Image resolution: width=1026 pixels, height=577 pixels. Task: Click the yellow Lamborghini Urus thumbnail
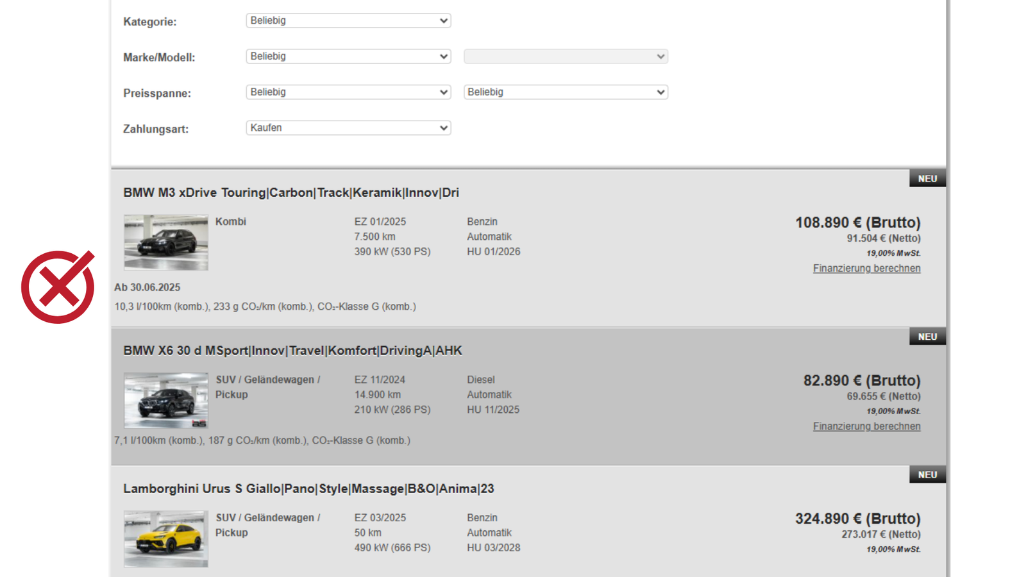click(166, 539)
